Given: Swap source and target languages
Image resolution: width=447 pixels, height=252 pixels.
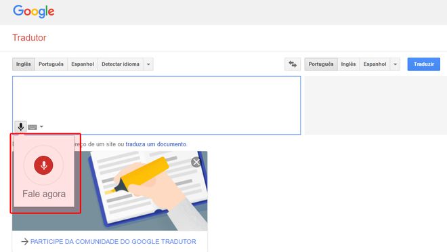Looking at the screenshot, I should coord(293,64).
